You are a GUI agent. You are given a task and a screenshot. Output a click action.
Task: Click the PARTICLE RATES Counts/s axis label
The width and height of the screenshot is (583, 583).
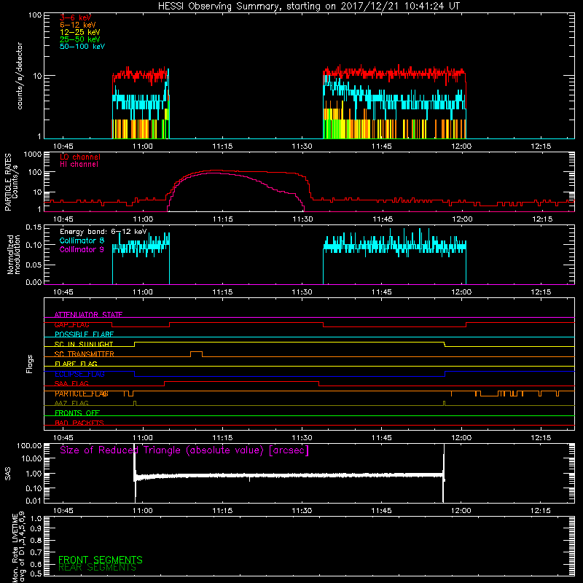coord(11,182)
